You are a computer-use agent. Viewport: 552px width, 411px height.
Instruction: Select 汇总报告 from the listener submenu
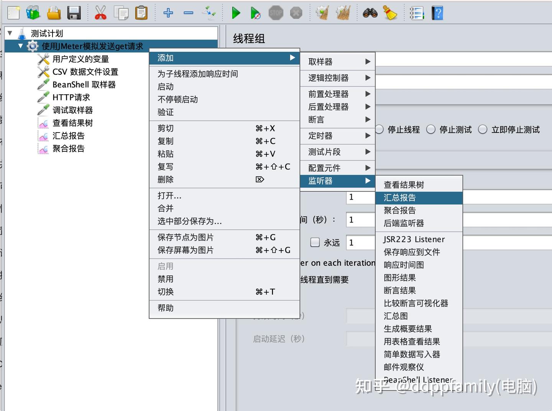click(x=399, y=198)
